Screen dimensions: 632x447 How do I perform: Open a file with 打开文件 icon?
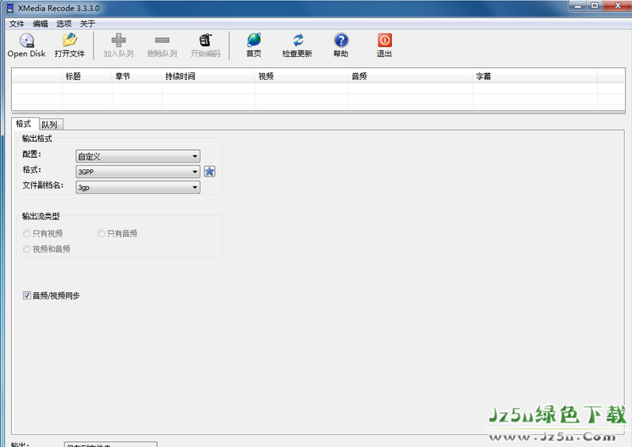70,40
